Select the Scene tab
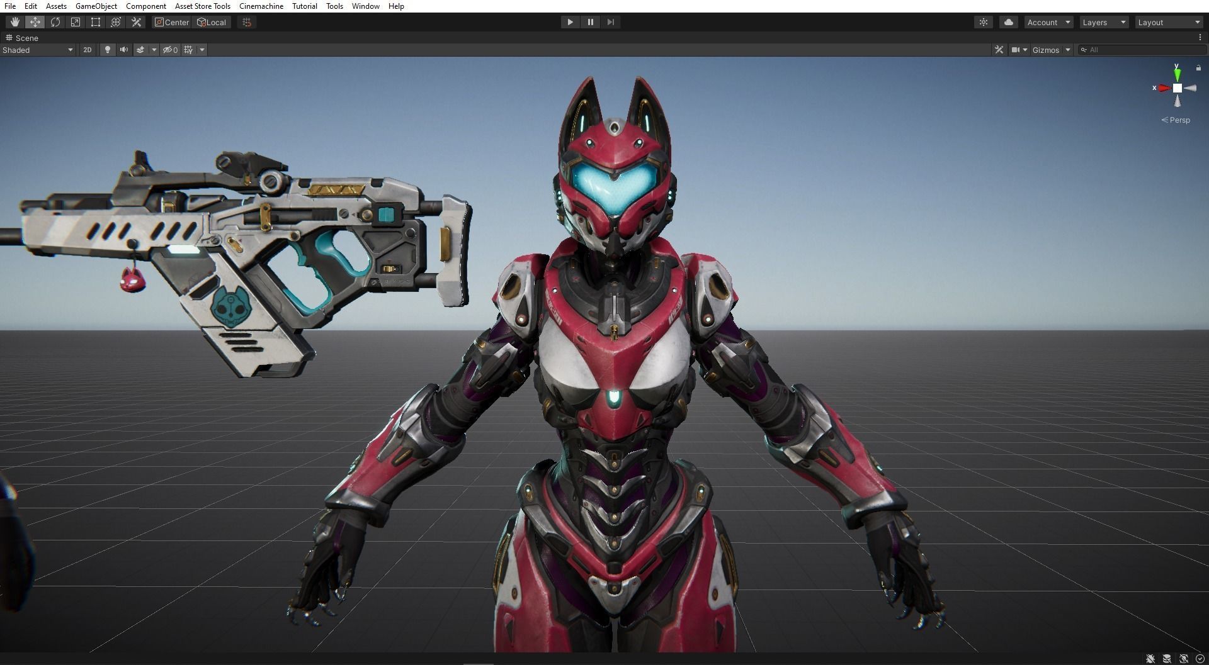This screenshot has width=1209, height=665. 22,38
